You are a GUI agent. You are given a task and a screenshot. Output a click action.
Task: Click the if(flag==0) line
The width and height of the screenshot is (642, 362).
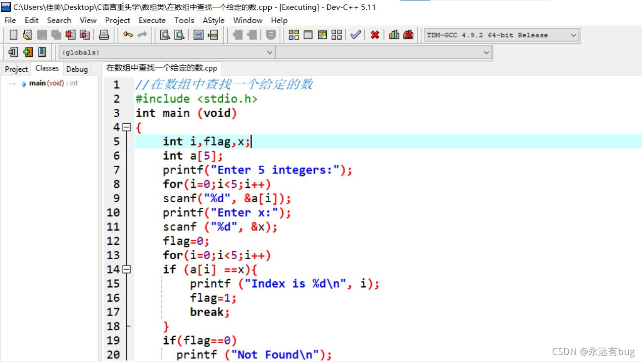(200, 341)
